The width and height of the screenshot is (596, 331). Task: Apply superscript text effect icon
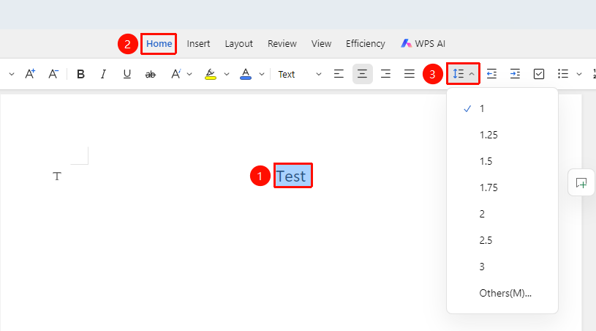[x=176, y=74]
